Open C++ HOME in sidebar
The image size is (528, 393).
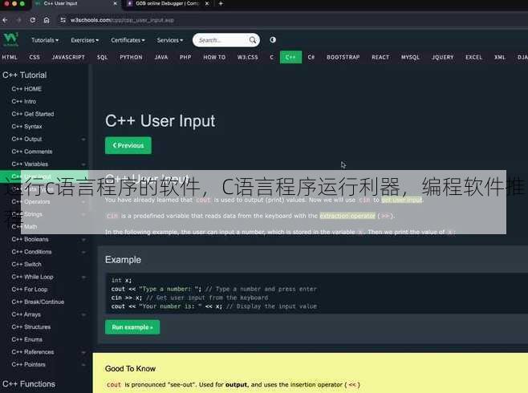click(26, 89)
